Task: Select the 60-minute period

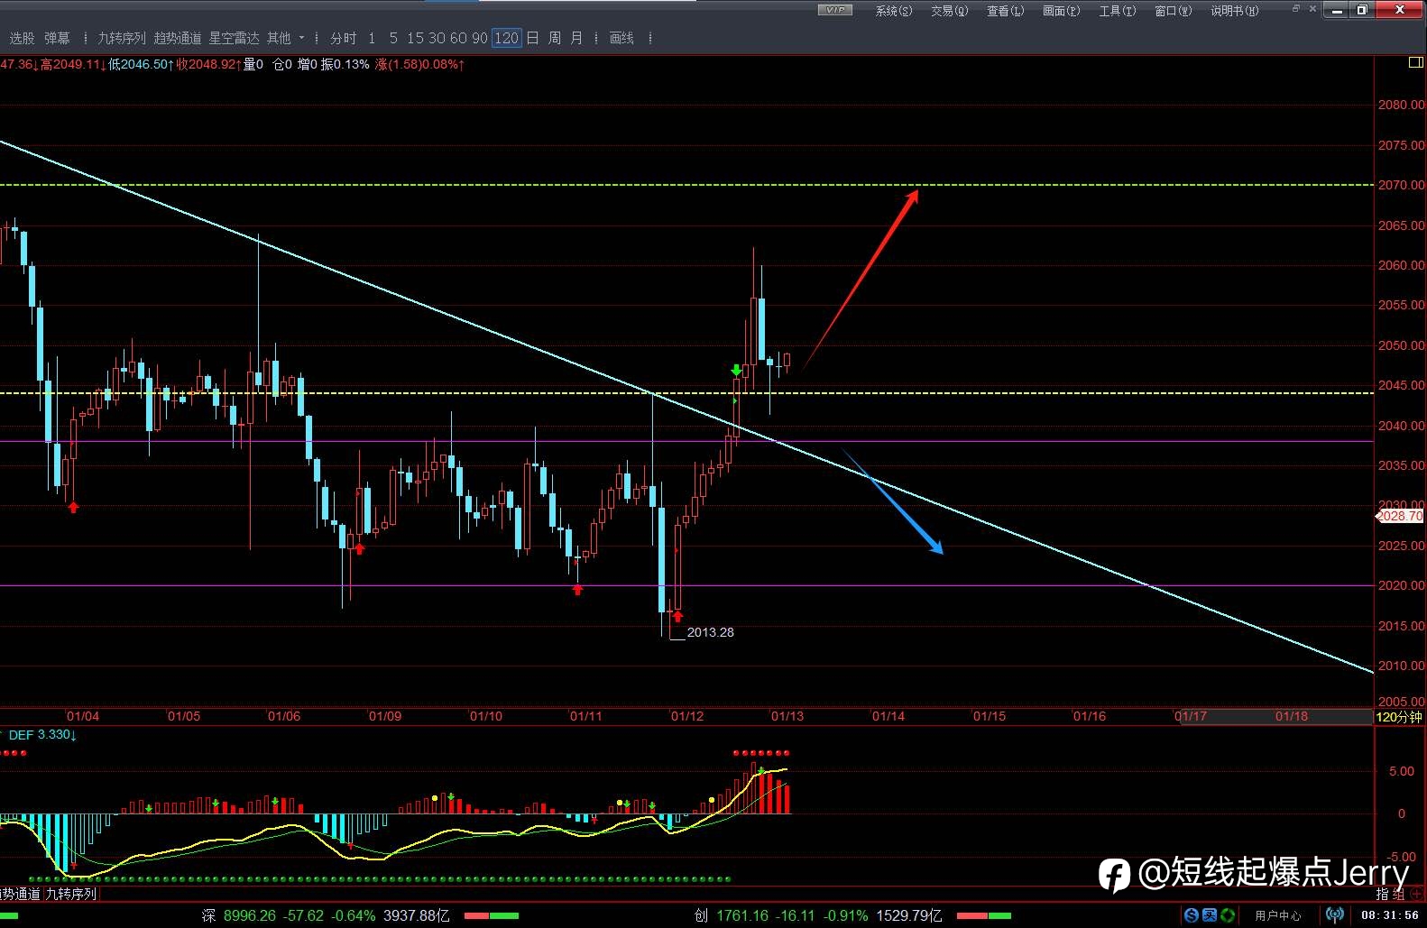Action: [x=458, y=38]
